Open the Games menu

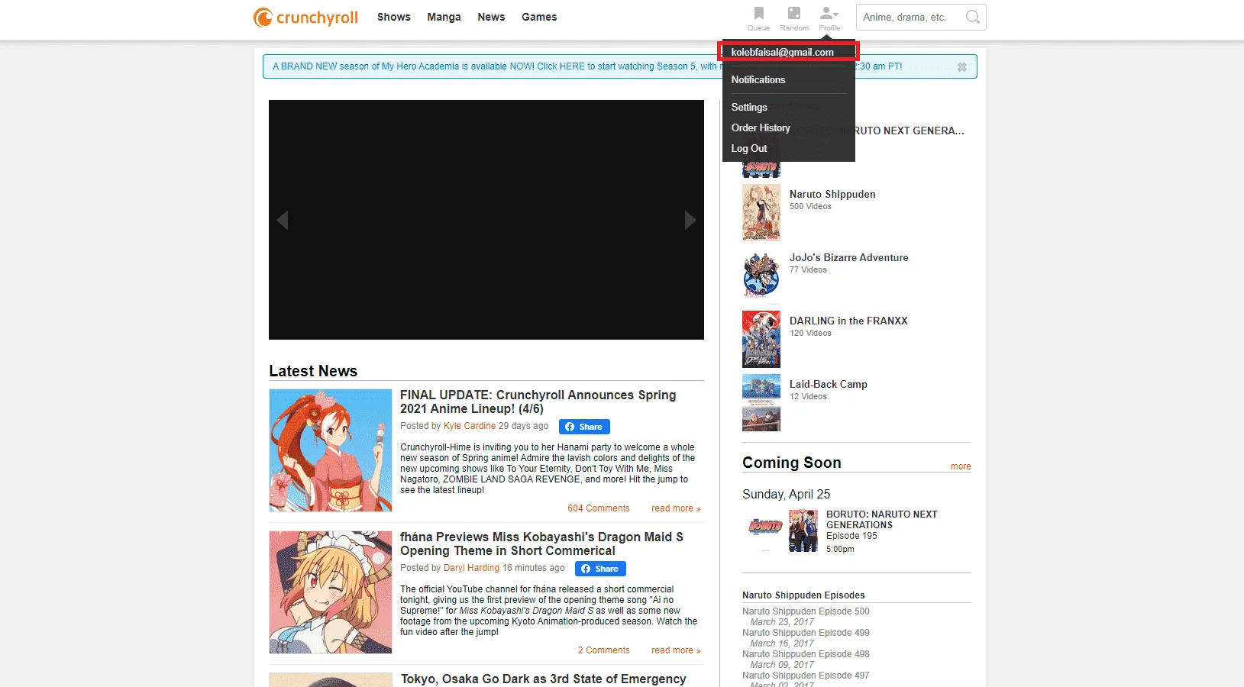539,17
